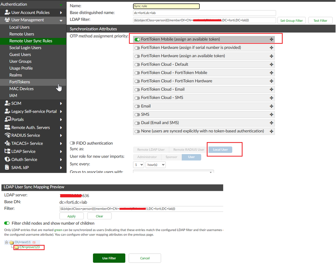
Task: Grab move handle of FortiToken Cloud - FortiToken Hardware
Action: coord(271,81)
